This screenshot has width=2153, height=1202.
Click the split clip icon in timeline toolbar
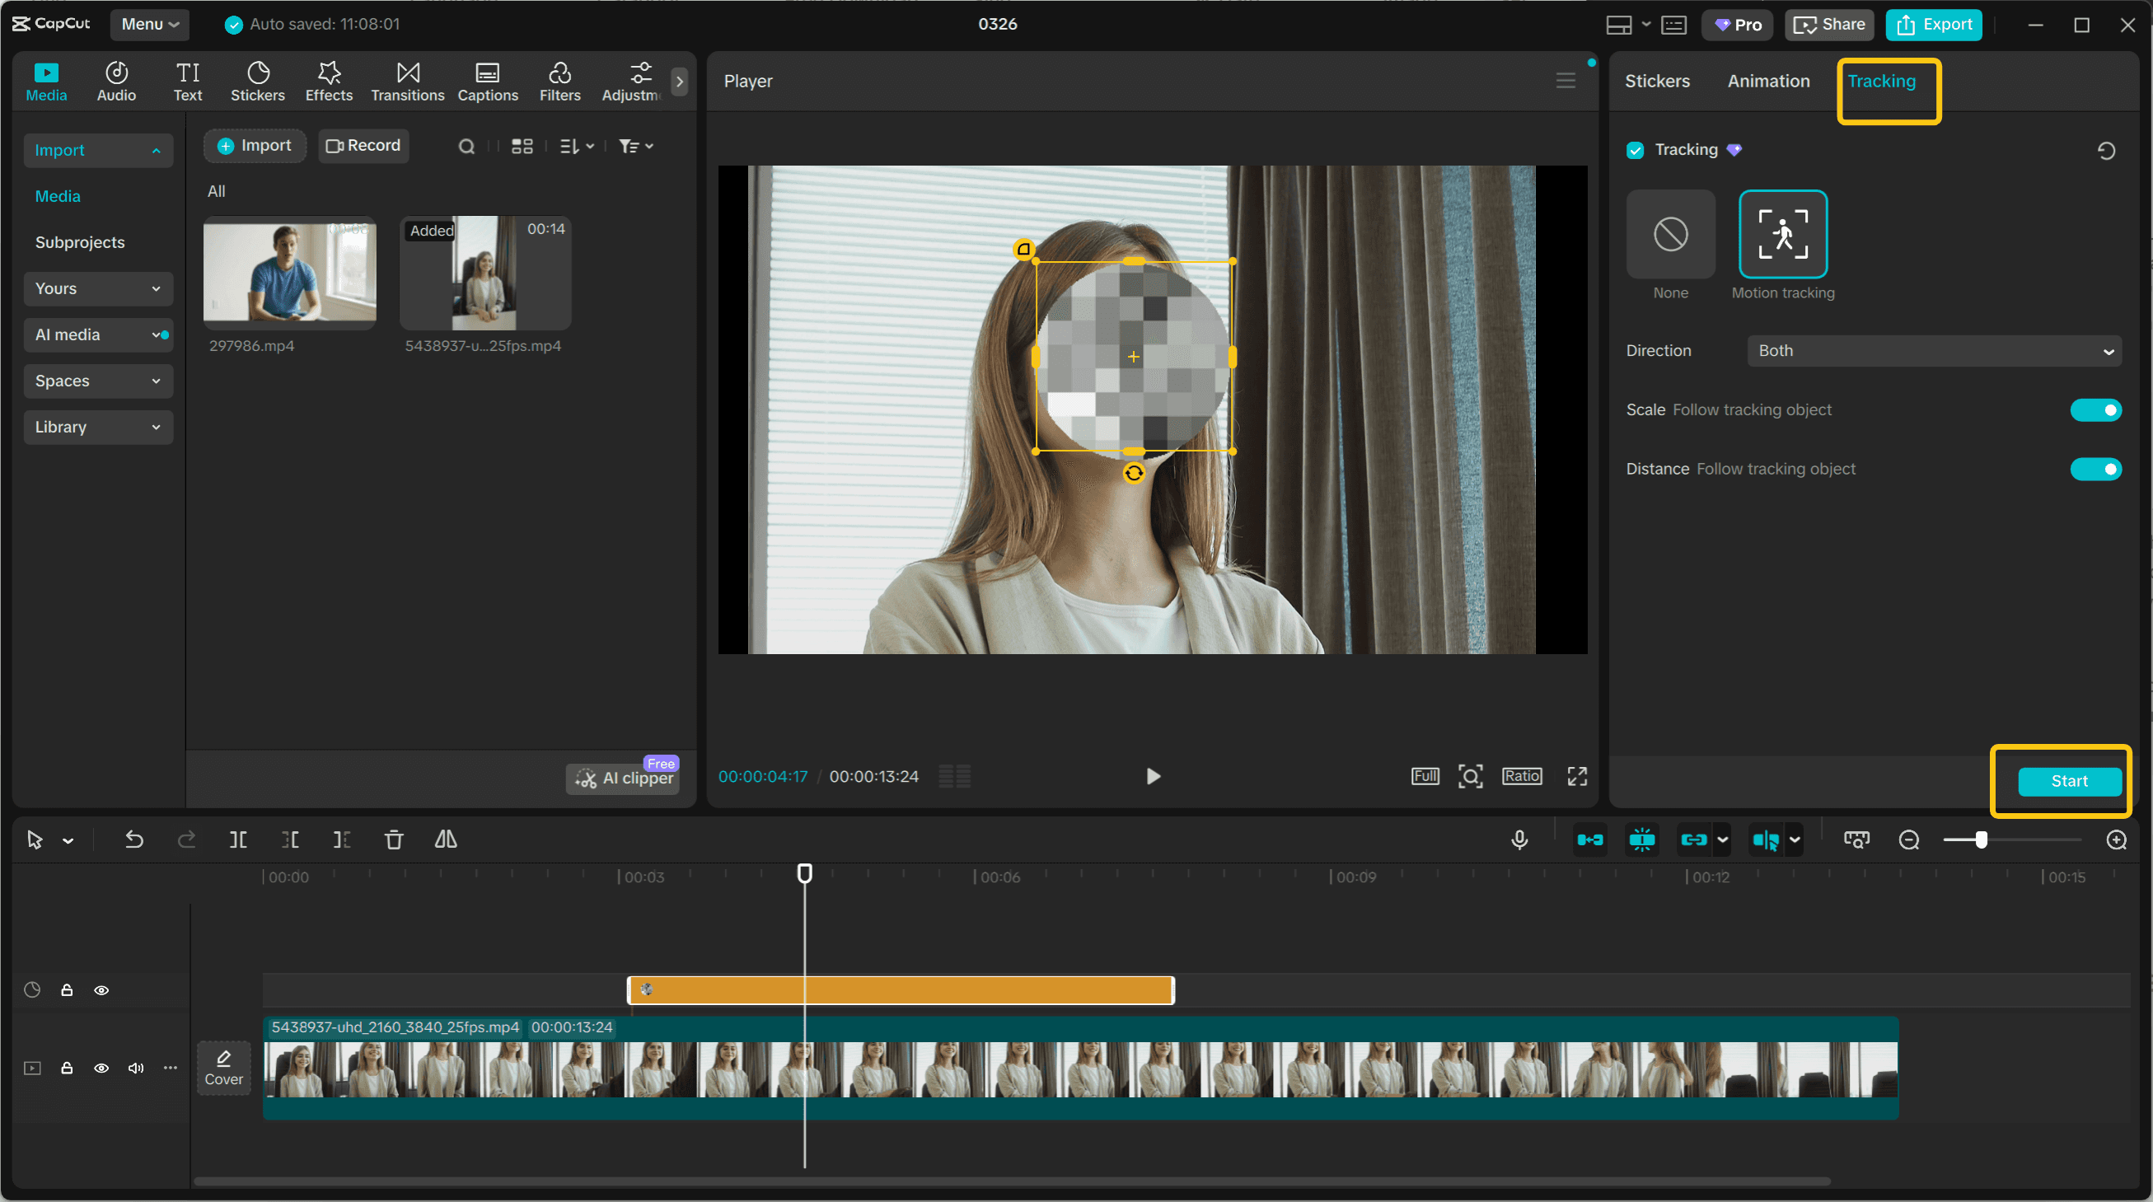point(238,840)
